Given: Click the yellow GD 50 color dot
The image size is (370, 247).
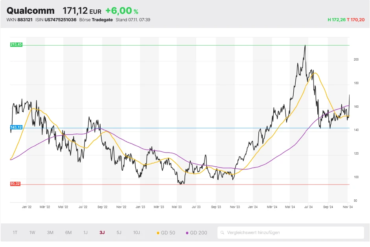Looking at the screenshot, I should point(158,233).
